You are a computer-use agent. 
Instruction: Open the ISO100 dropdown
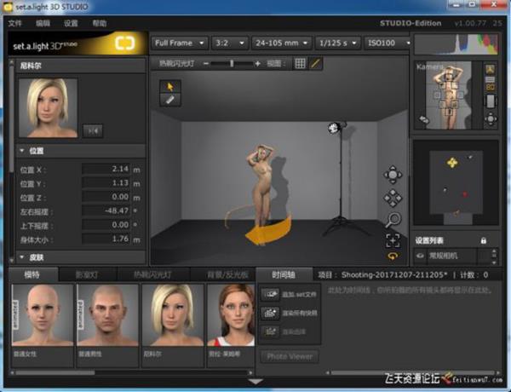point(387,43)
